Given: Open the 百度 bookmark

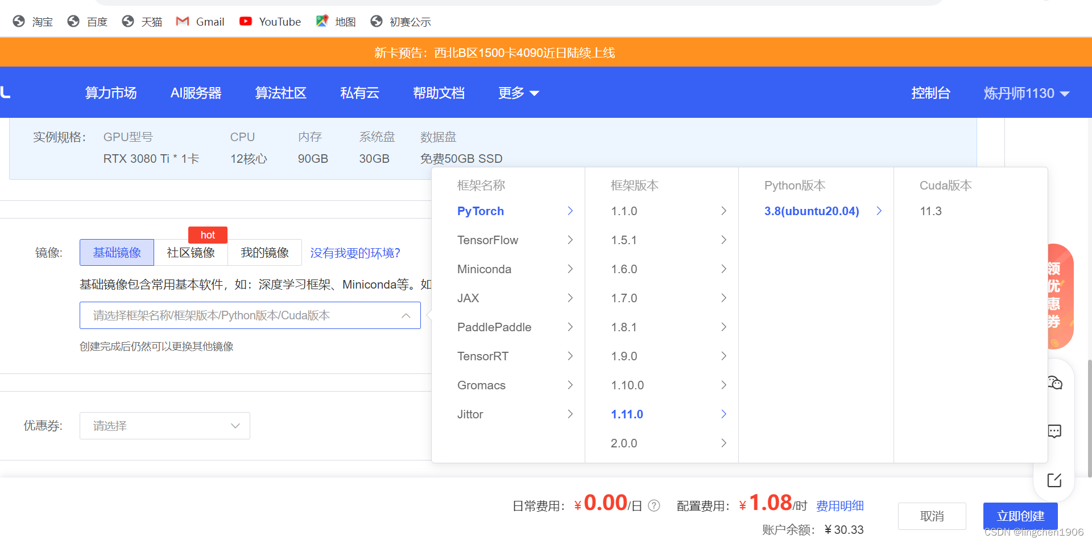Looking at the screenshot, I should click(x=88, y=22).
